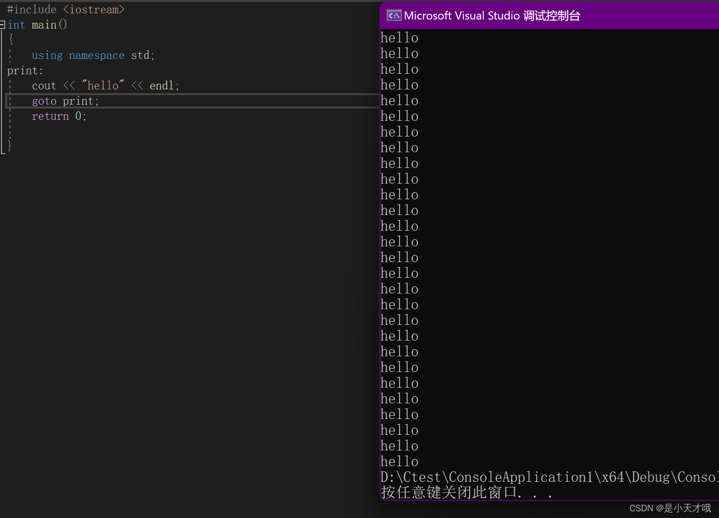The image size is (719, 518).
Task: Click the closing brace of main()
Action: click(9, 146)
